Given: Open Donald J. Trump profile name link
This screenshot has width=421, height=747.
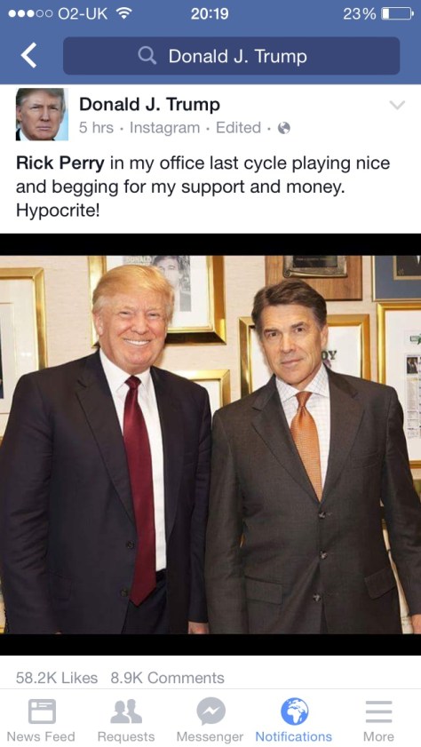Looking at the screenshot, I should pyautogui.click(x=149, y=104).
